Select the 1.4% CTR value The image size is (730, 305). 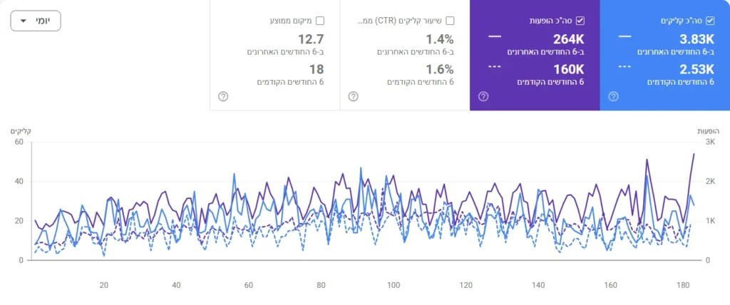click(440, 39)
